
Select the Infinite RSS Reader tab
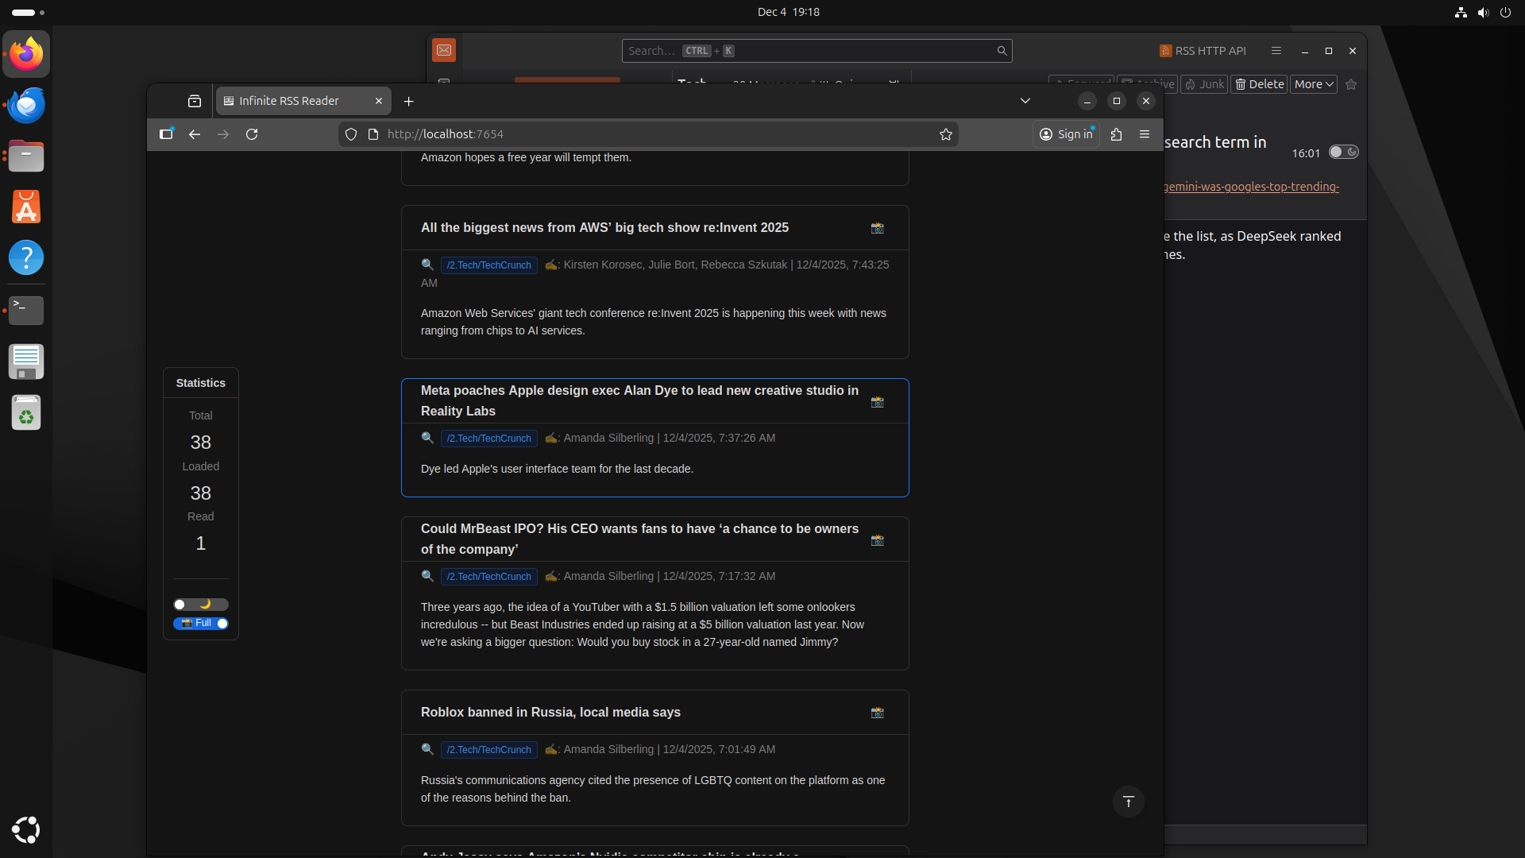tap(291, 101)
